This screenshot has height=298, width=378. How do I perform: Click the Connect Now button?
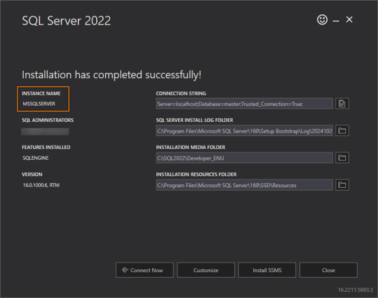coord(145,270)
